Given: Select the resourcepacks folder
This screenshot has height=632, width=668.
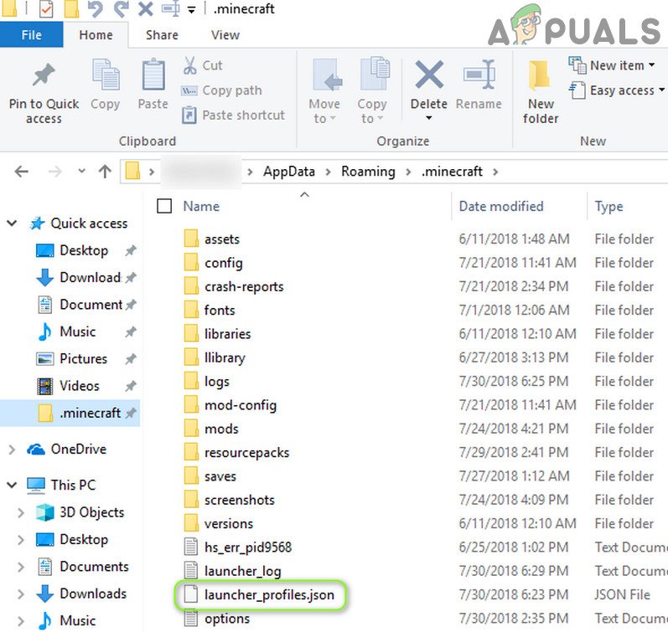Looking at the screenshot, I should [246, 452].
